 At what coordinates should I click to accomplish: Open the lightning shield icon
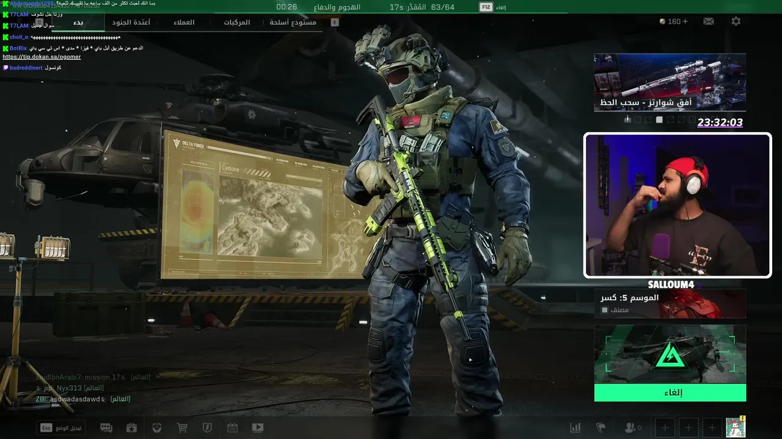coord(207,428)
